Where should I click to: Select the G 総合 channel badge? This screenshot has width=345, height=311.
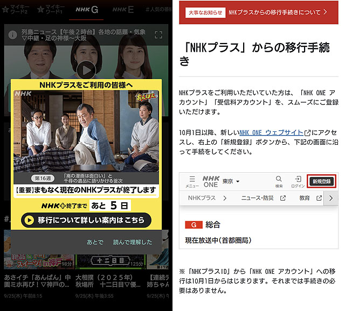point(194,225)
